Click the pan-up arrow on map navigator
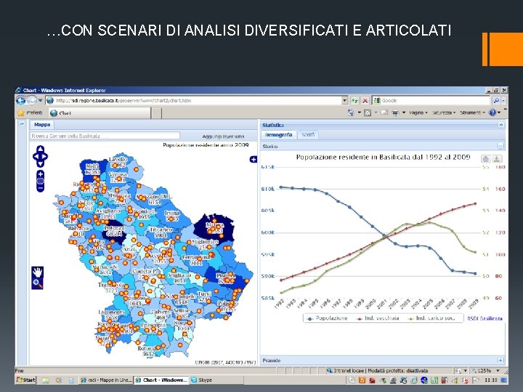Screen dimensions: 523x392 point(41,149)
